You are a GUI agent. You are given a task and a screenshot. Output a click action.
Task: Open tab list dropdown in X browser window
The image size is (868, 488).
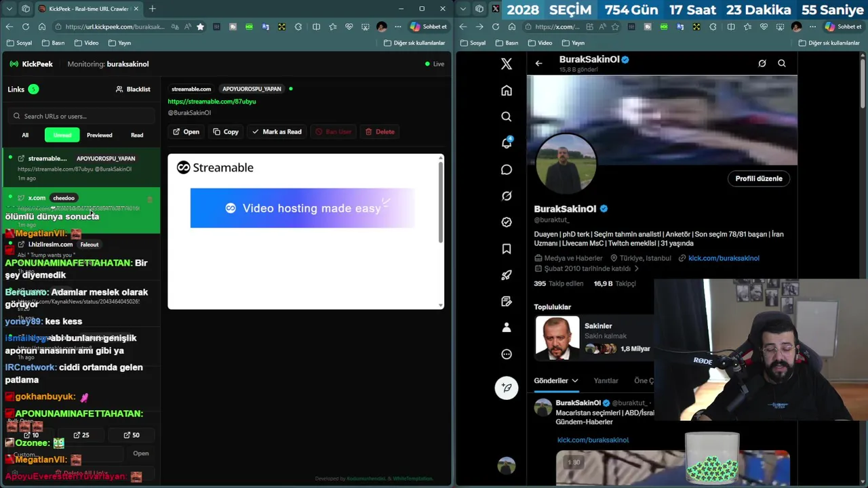click(x=463, y=9)
